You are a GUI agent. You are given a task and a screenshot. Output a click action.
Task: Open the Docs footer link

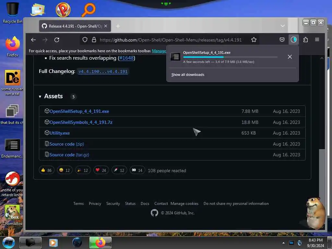coord(145,204)
